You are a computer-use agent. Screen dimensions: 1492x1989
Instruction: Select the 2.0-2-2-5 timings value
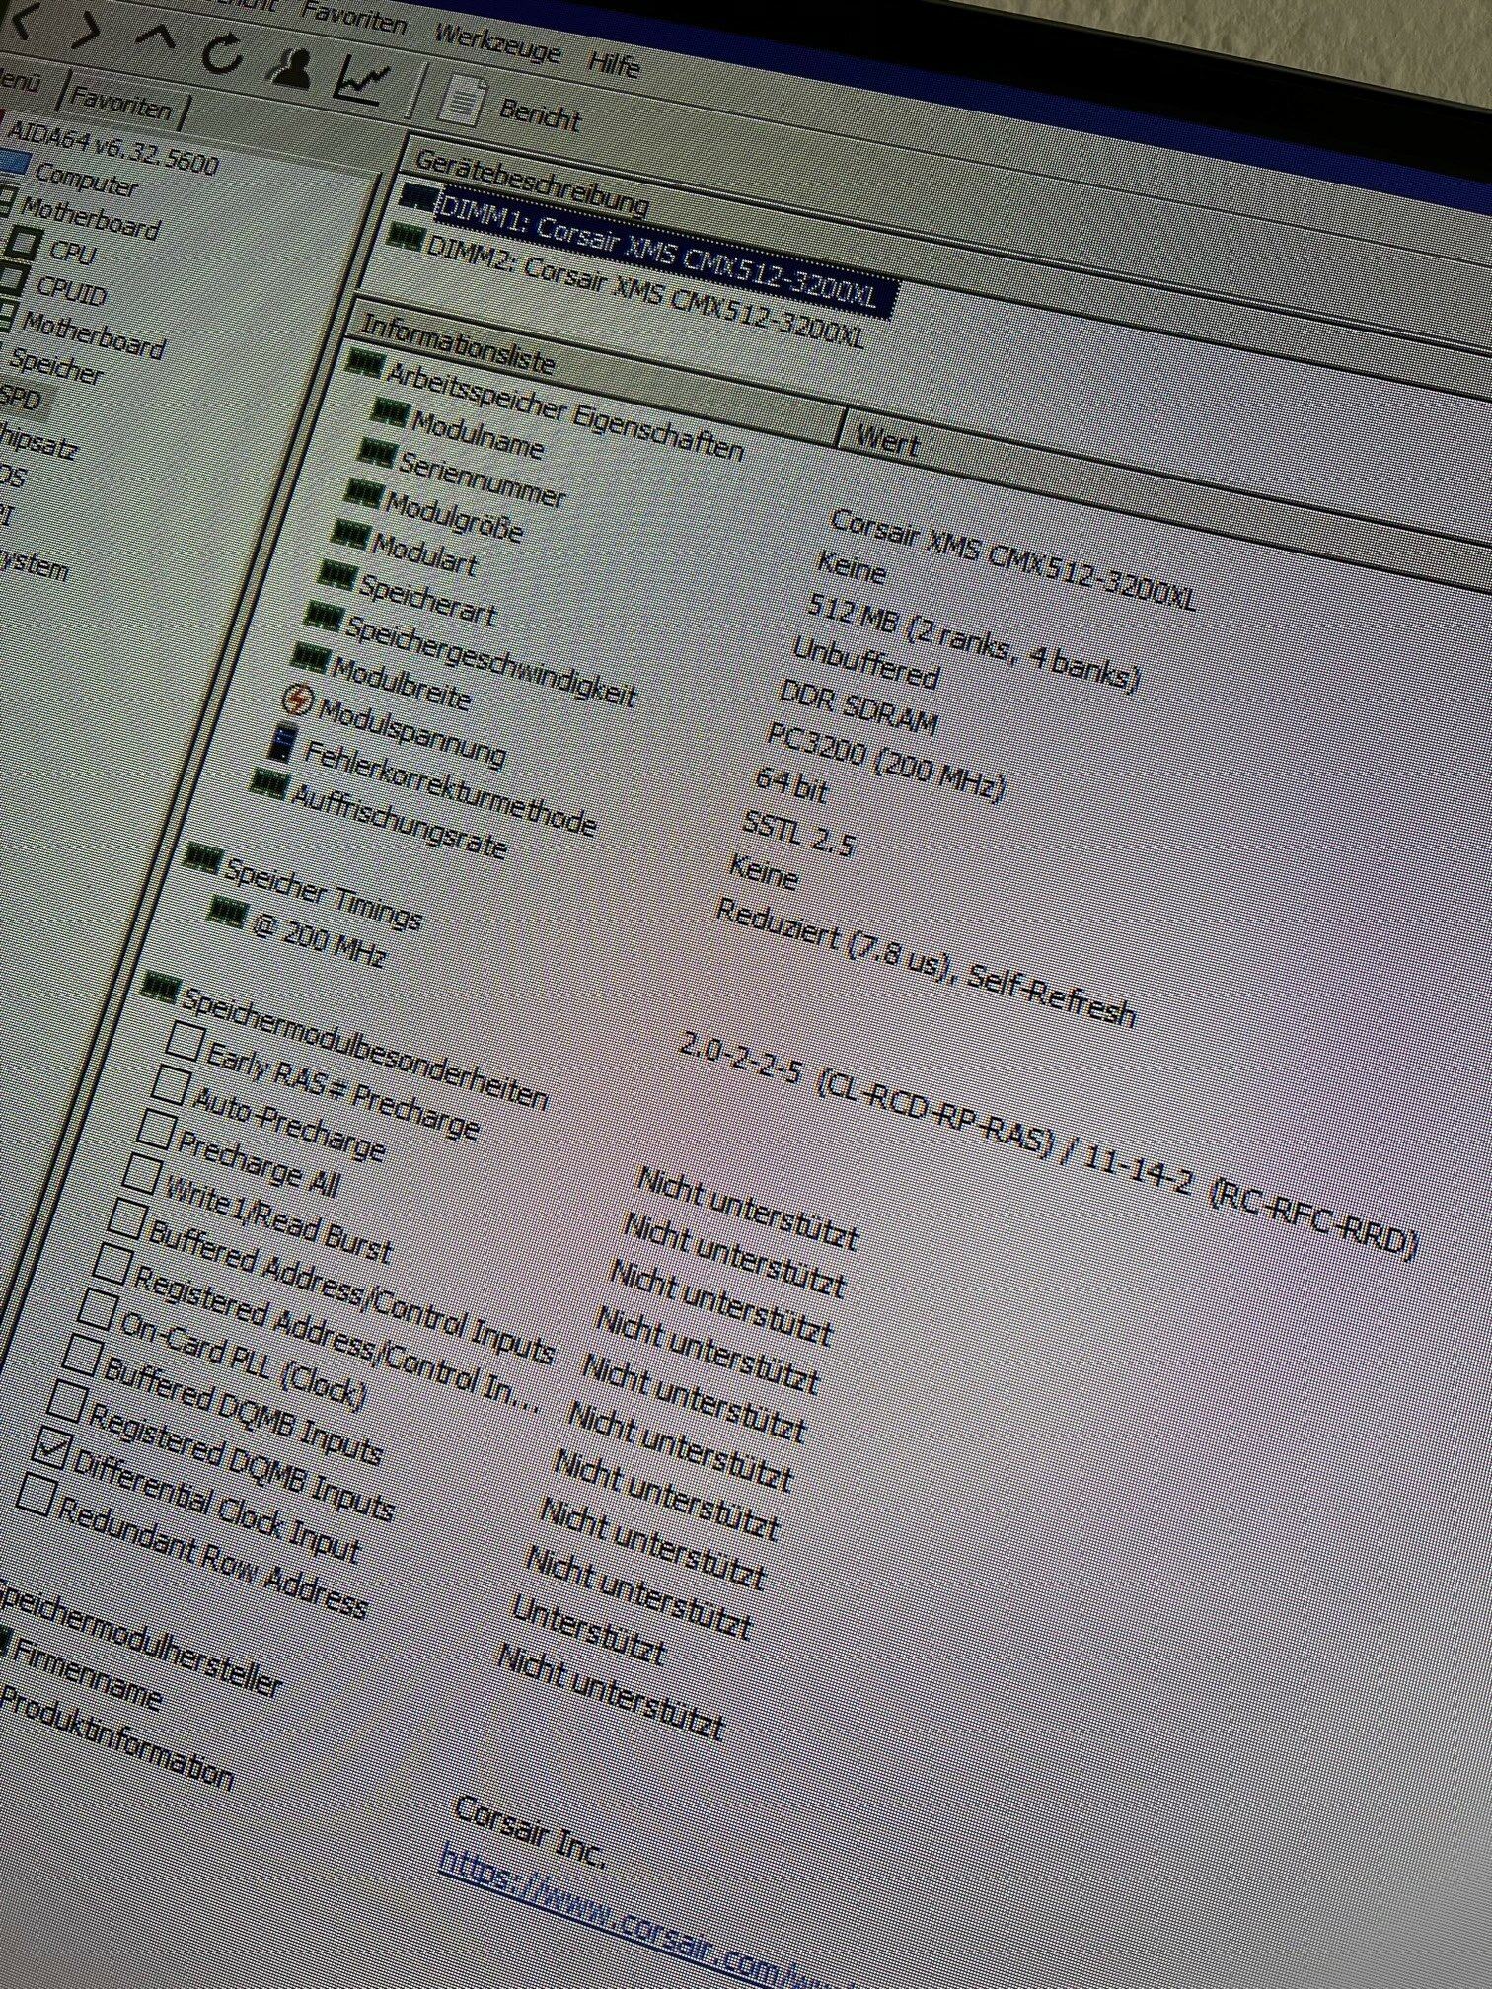tap(740, 1058)
